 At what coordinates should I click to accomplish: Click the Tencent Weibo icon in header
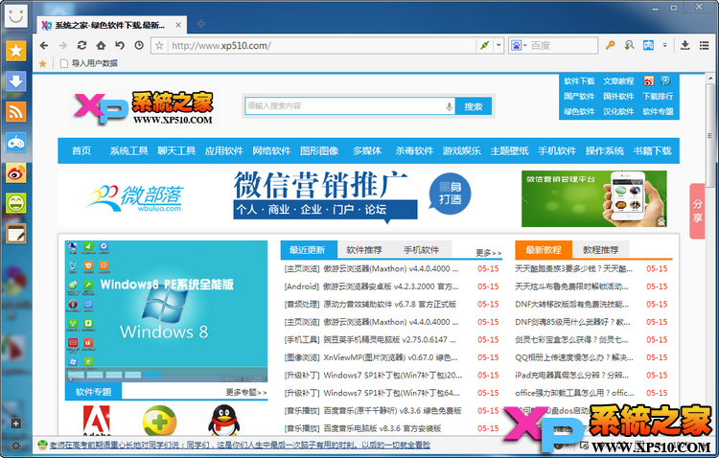665,81
